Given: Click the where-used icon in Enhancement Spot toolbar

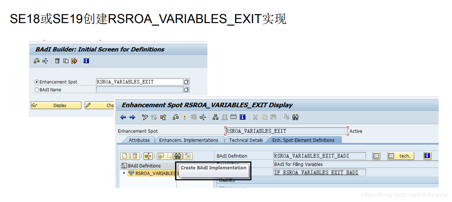Looking at the screenshot, I should coord(203,117).
